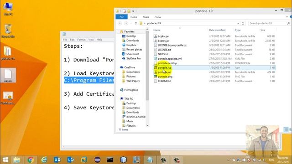This screenshot has width=292, height=164.
Task: Expand address bar history dropdown
Action: [x=238, y=23]
